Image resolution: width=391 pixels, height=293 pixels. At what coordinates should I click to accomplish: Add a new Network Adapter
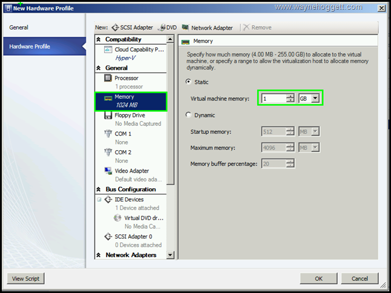pyautogui.click(x=207, y=27)
